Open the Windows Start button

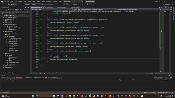(x=33, y=96)
